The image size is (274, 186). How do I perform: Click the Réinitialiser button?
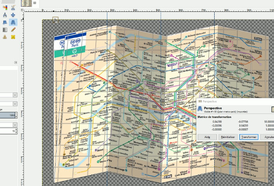point(228,137)
